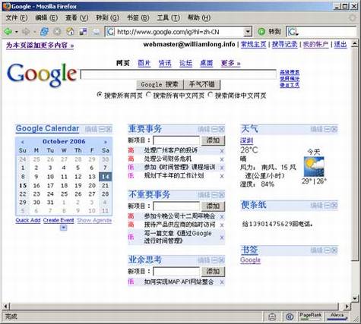Select the 搜索简体中文网页 radio button
Screen dimensions: 361x324
(210, 95)
